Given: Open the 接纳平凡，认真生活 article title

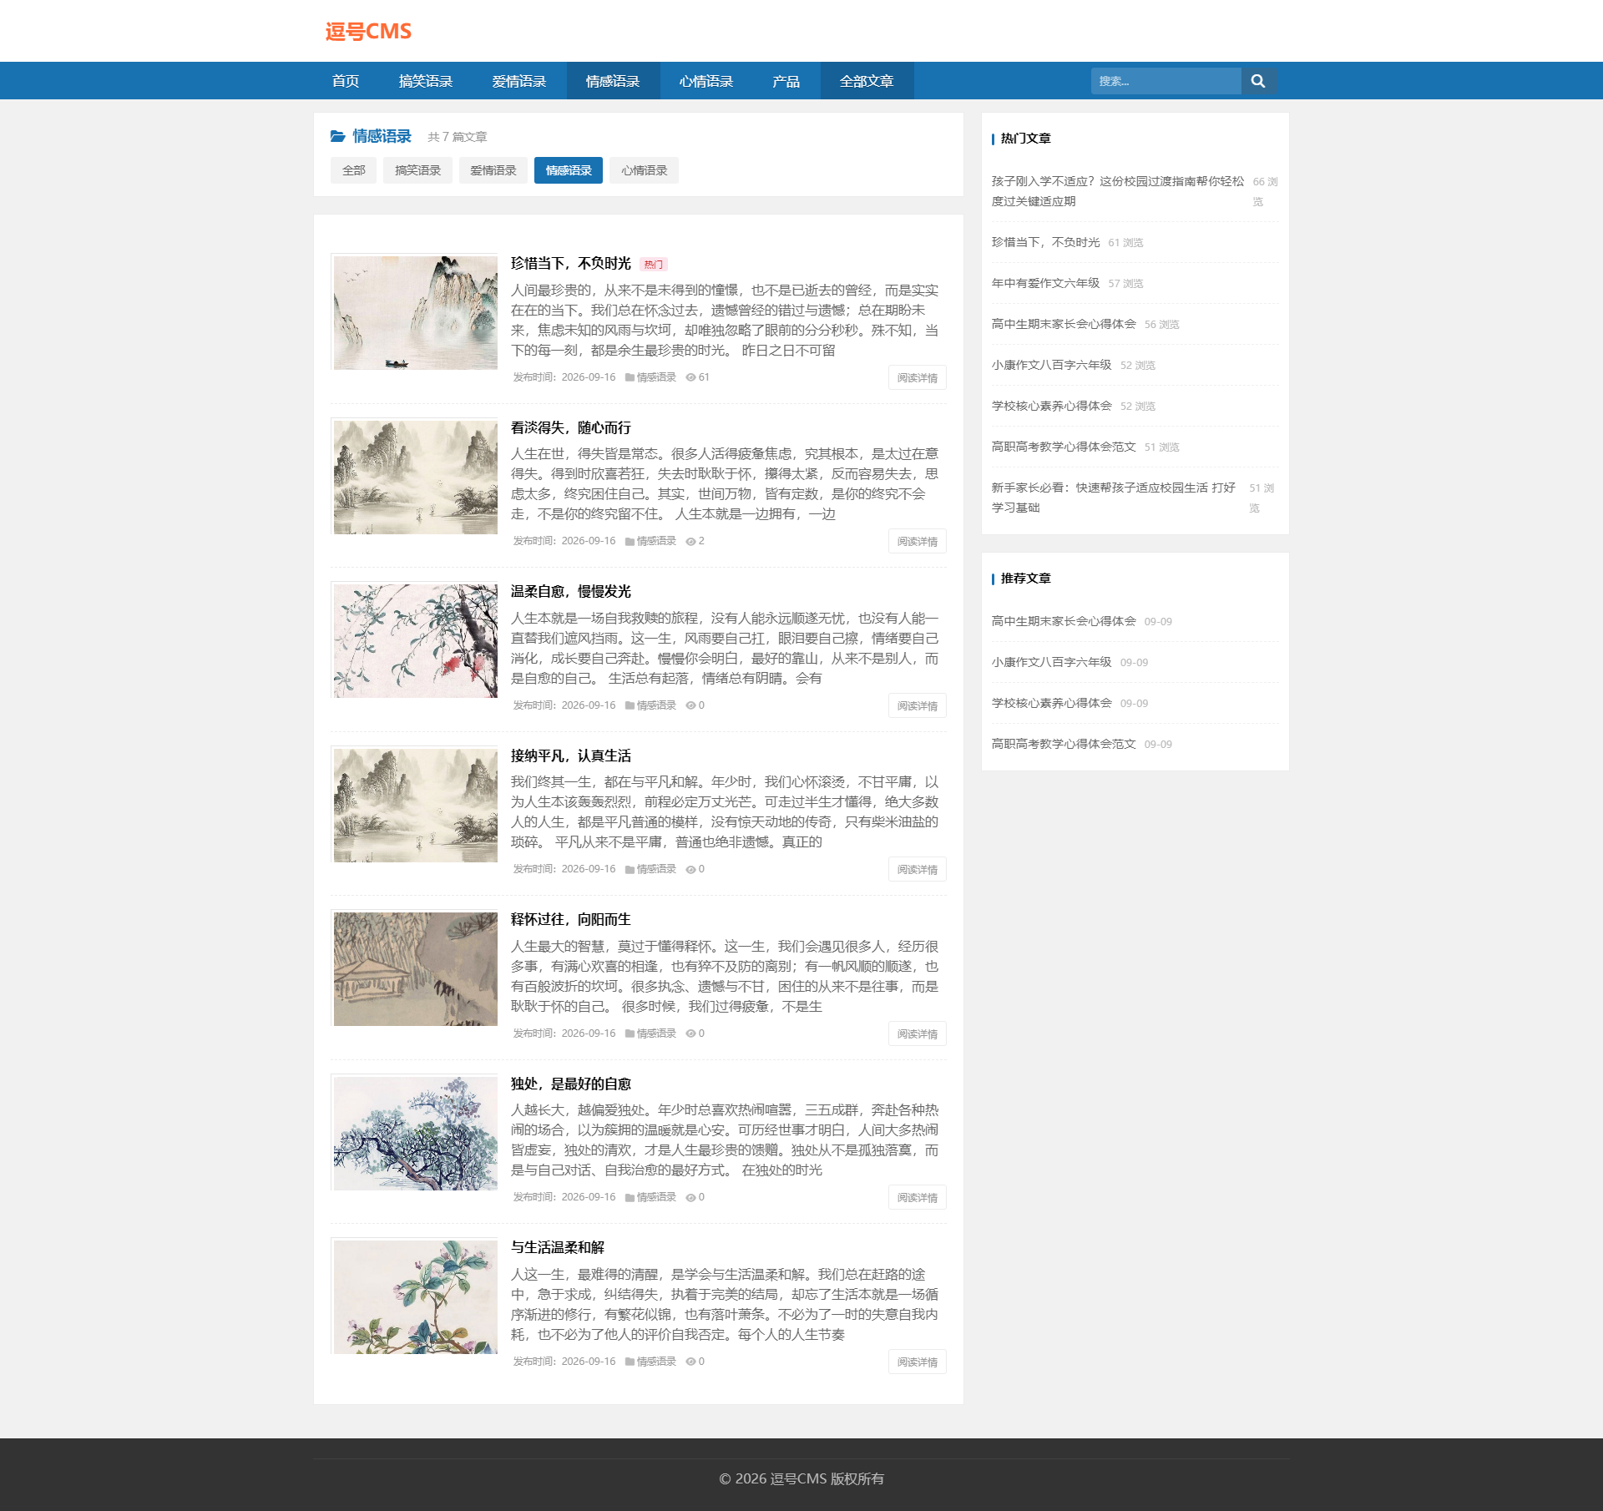Looking at the screenshot, I should (571, 755).
